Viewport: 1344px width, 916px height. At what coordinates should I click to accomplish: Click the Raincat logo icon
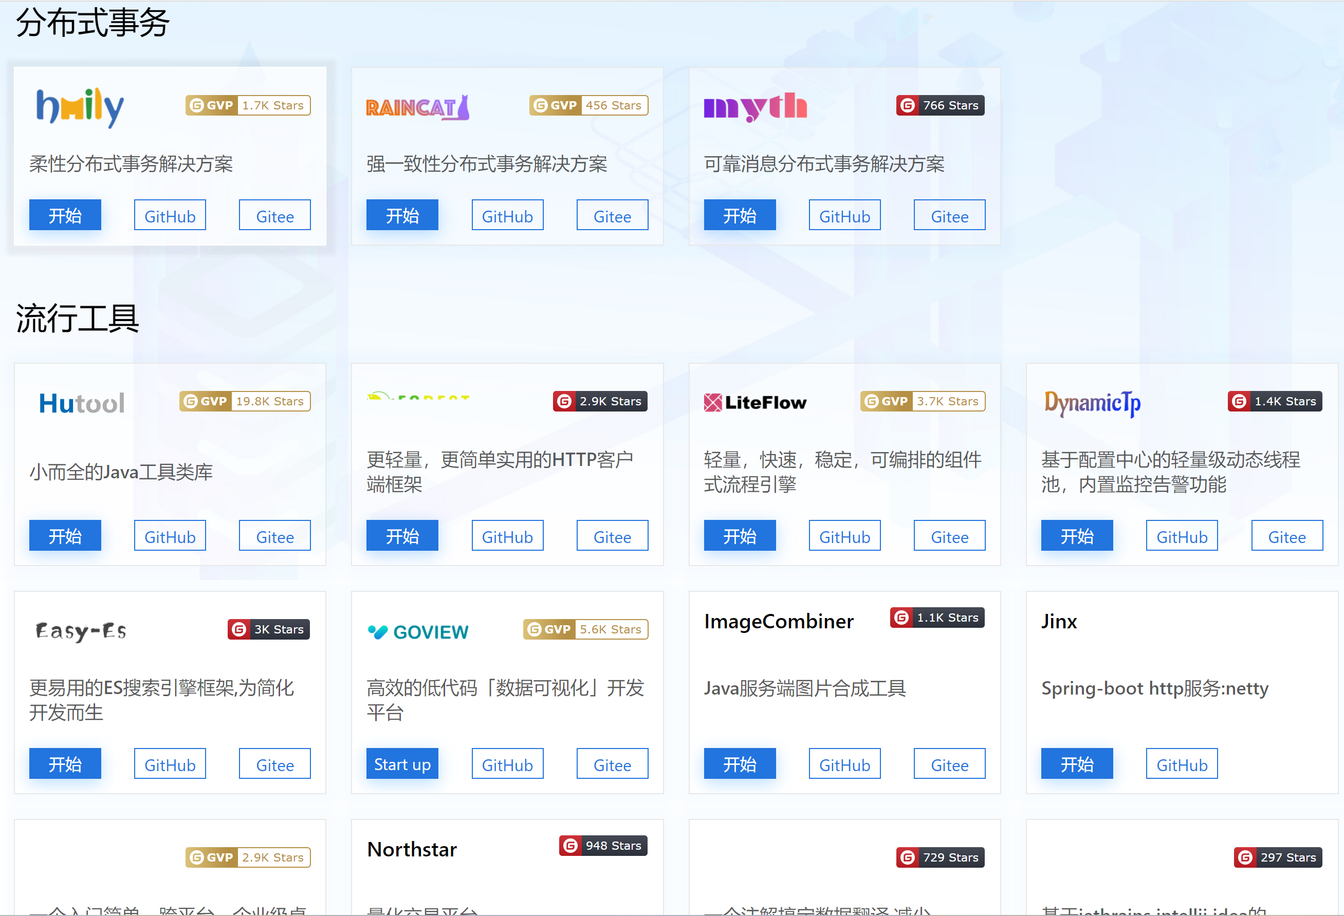[417, 107]
